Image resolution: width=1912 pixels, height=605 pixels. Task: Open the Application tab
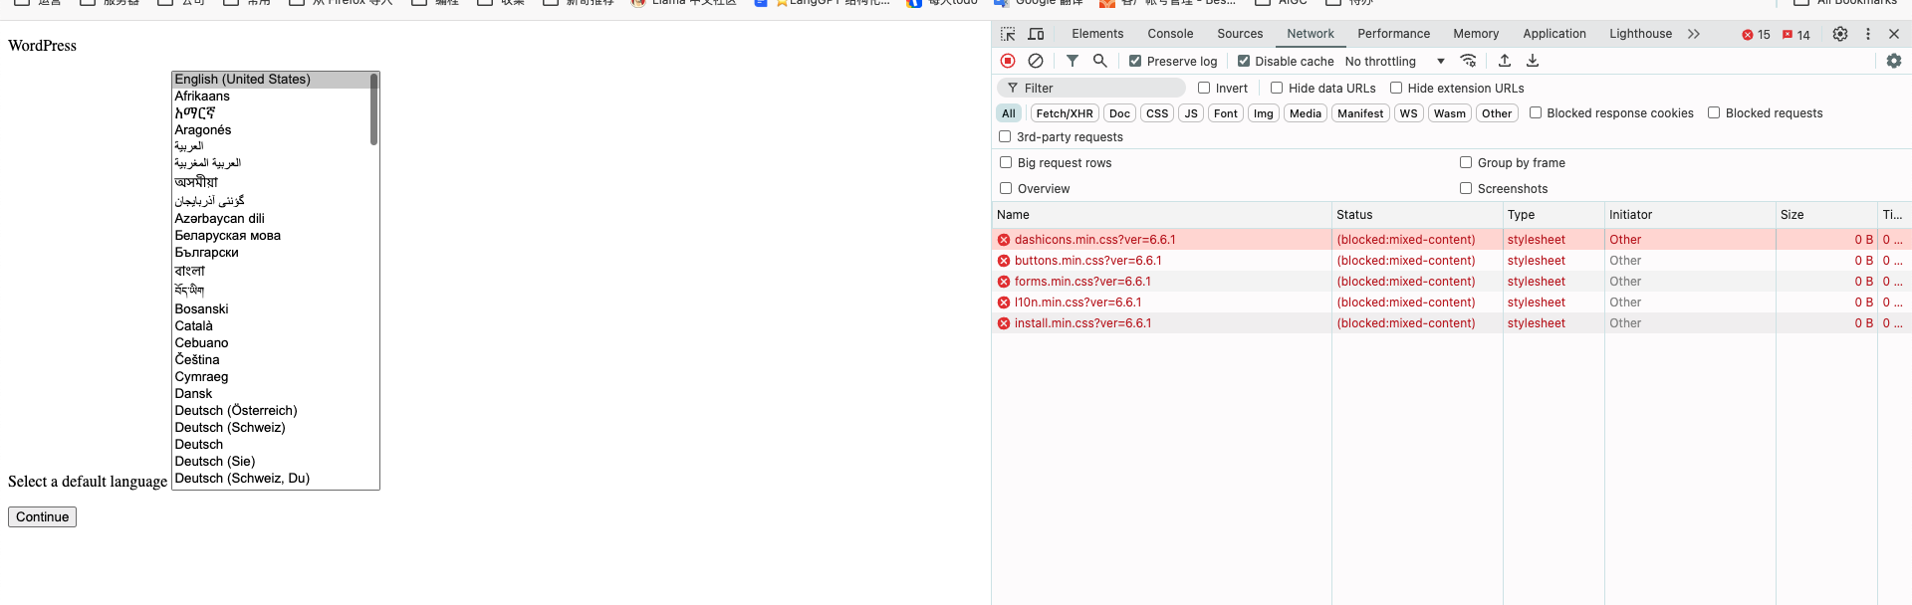1554,34
